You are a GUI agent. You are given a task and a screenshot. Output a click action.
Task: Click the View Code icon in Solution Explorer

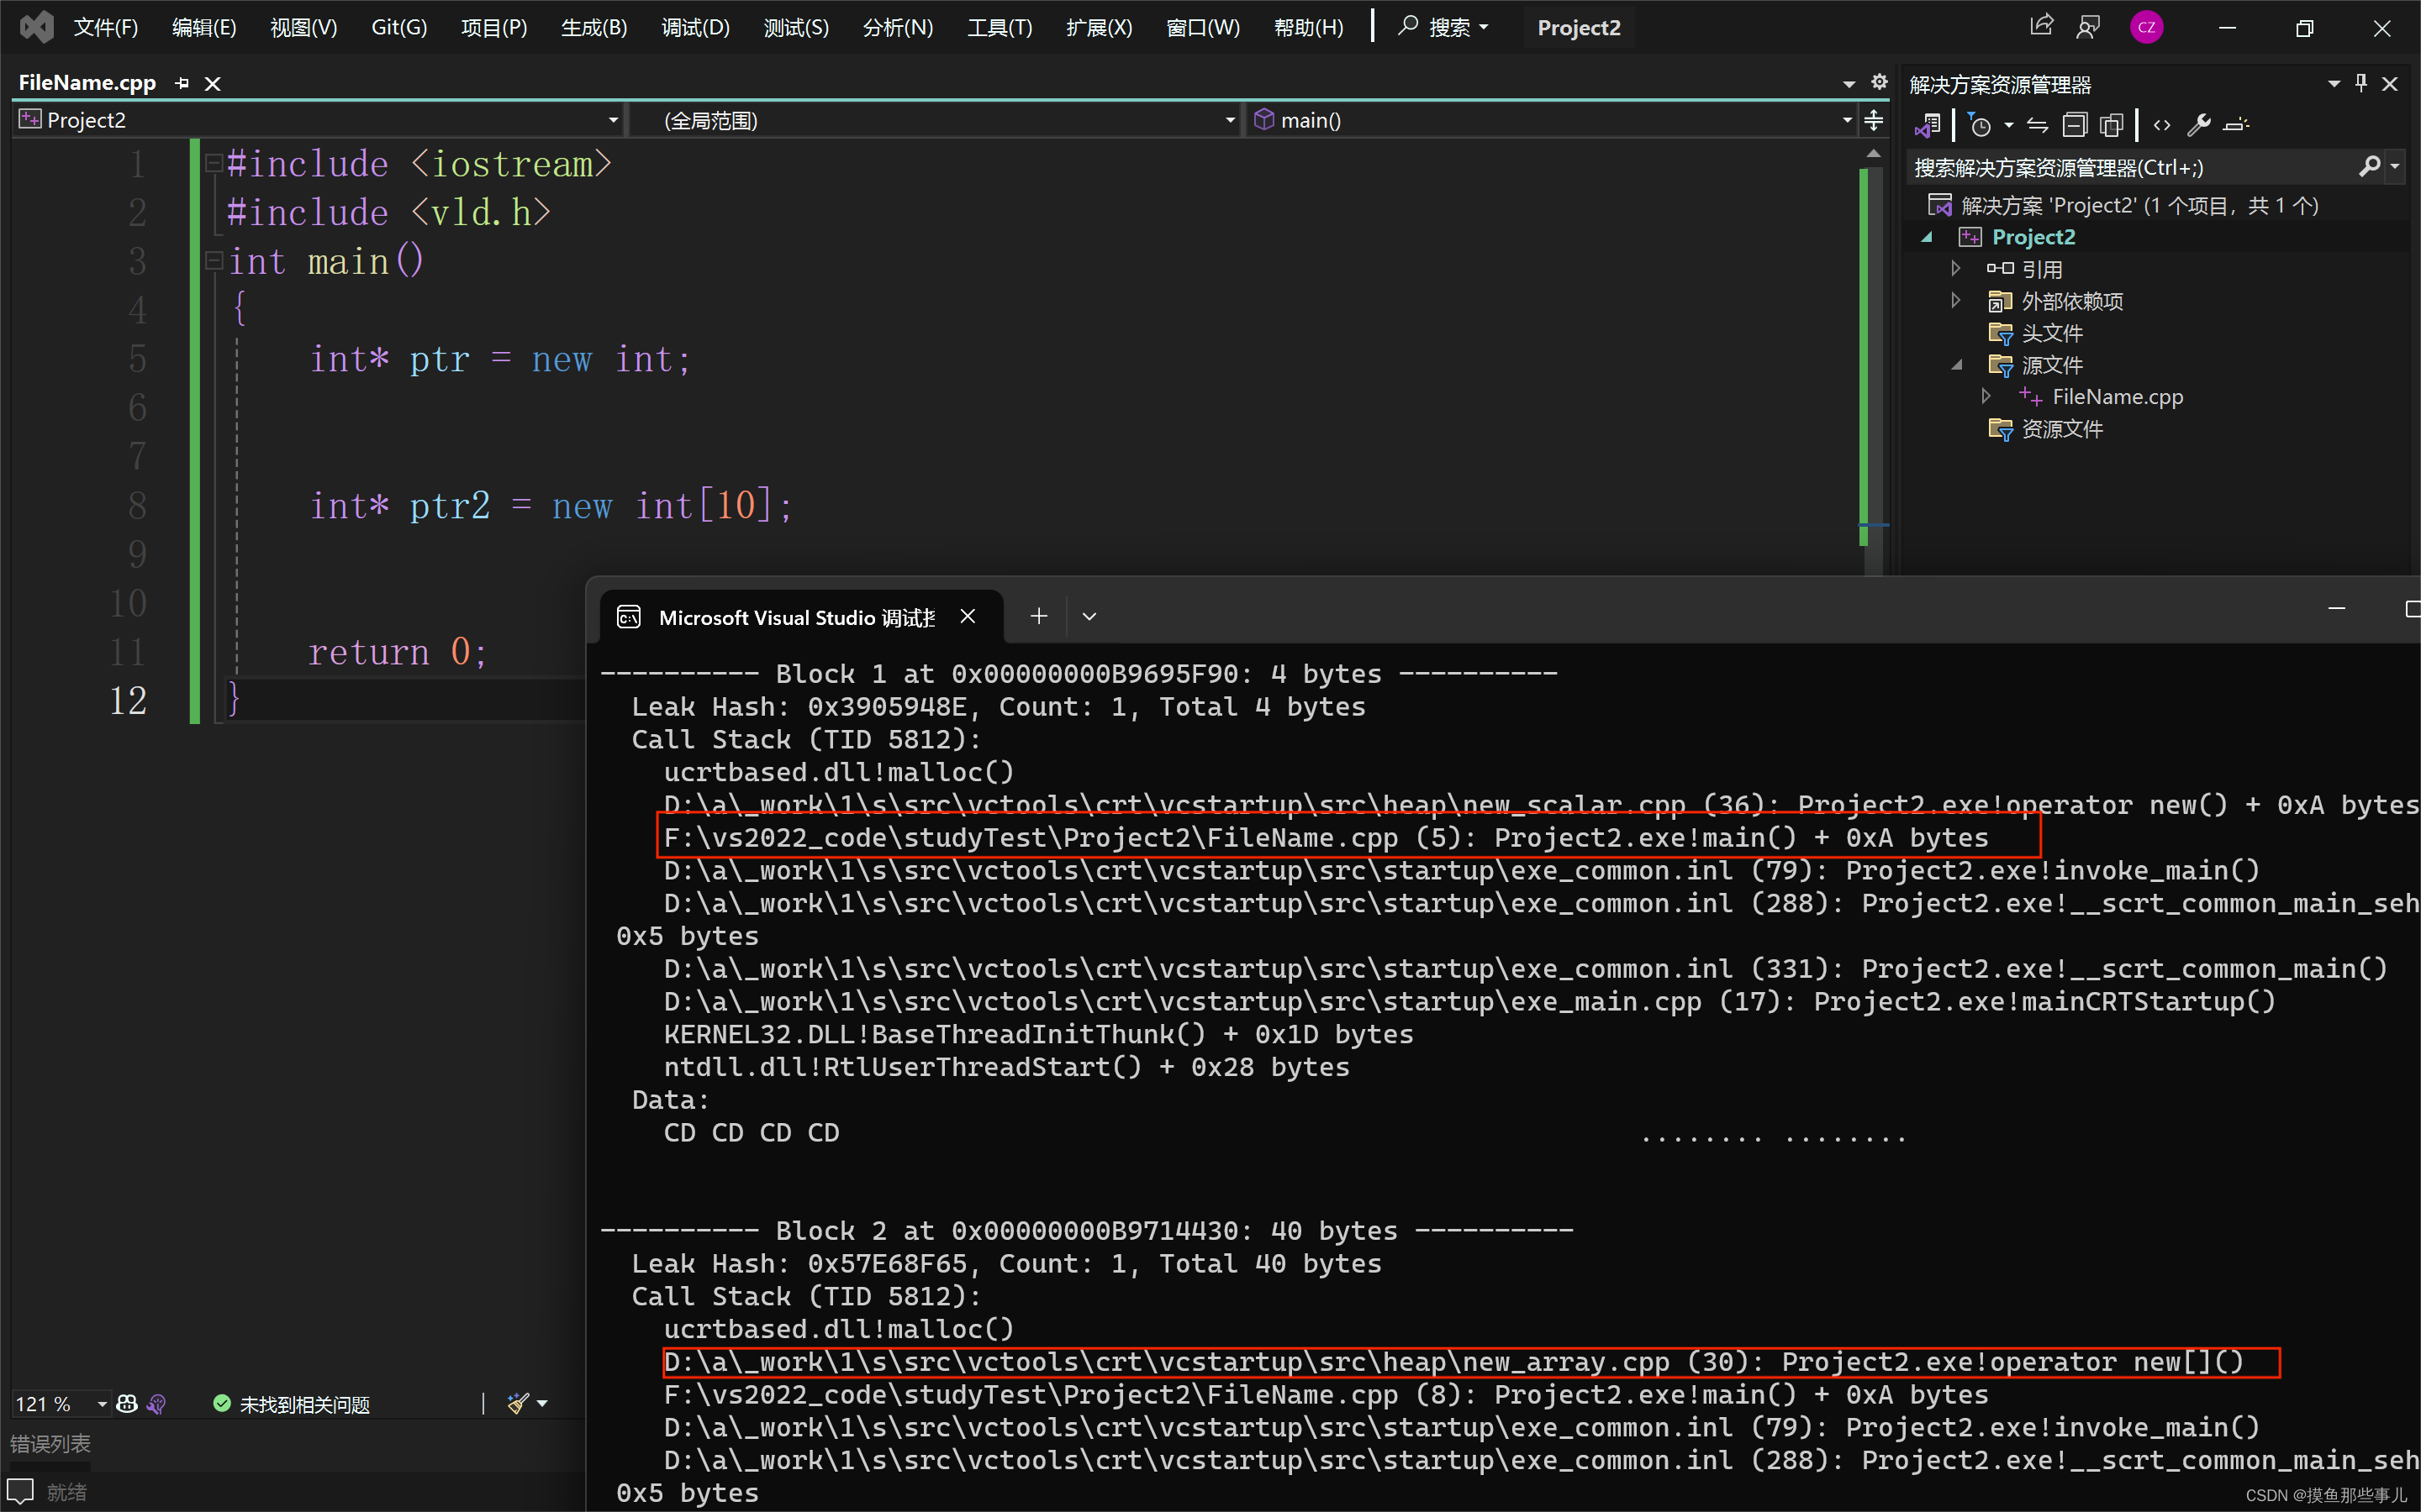(2162, 124)
